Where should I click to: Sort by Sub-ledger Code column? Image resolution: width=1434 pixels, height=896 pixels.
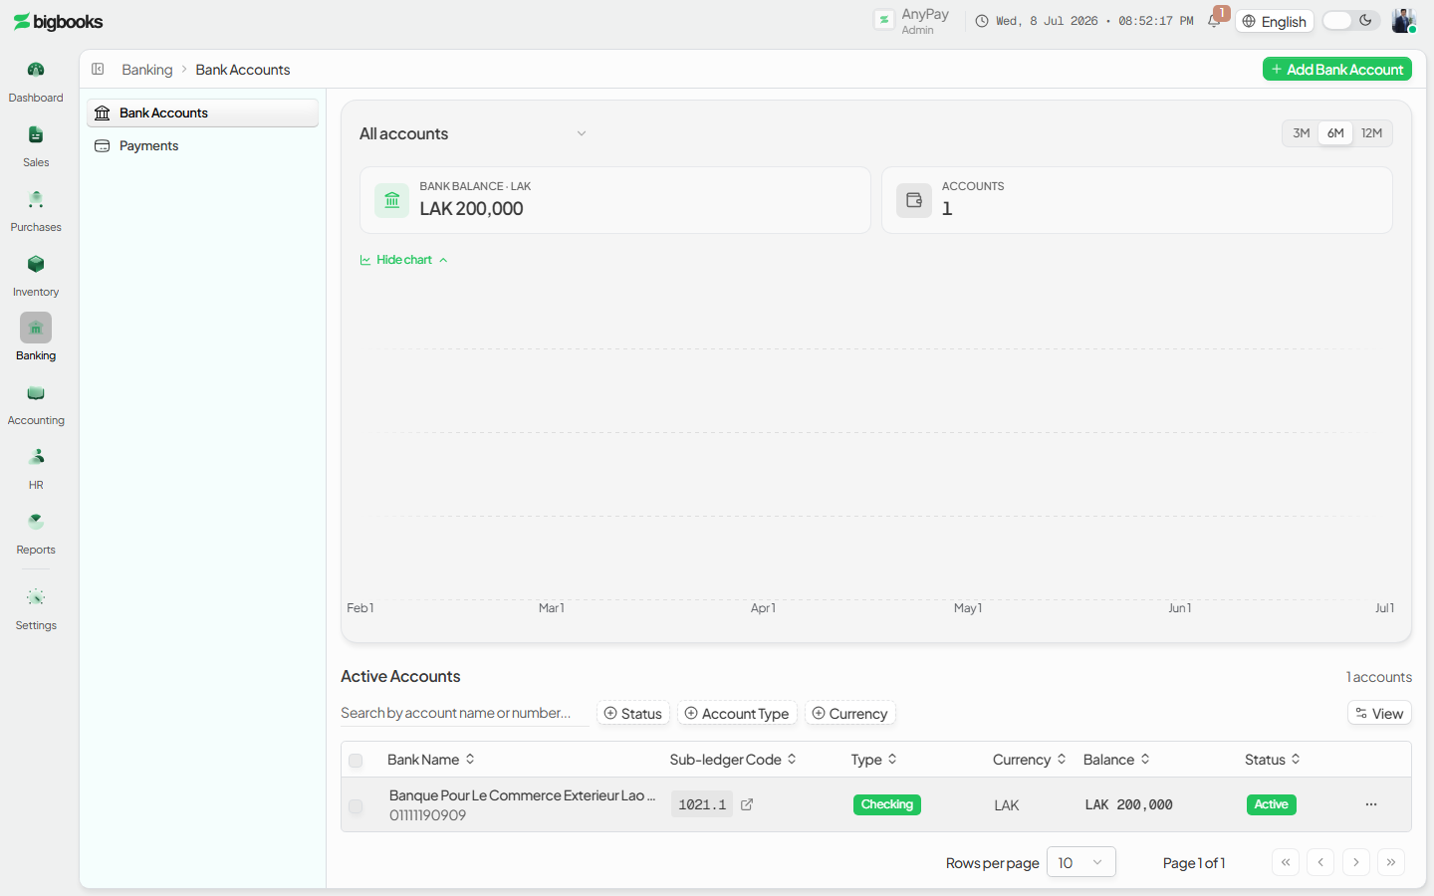(x=733, y=760)
